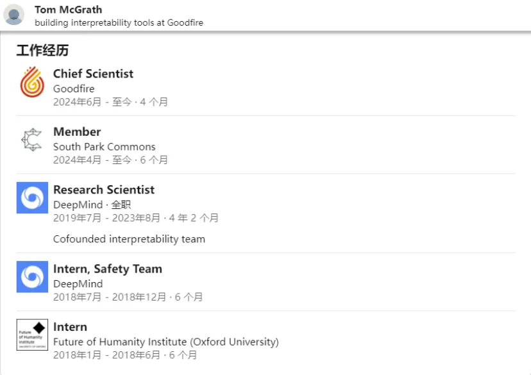This screenshot has width=531, height=375.
Task: Click 'building interpretability tools at Goodfire' headline
Action: pos(119,22)
